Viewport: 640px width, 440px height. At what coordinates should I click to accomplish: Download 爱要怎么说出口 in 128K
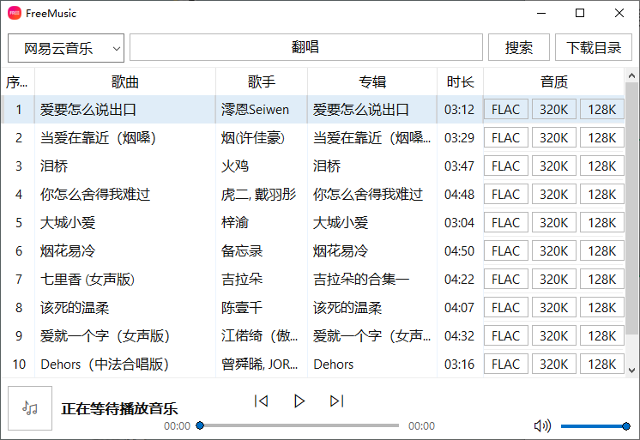602,110
